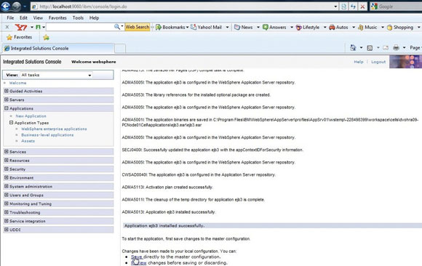Expand the Services section

click(7, 152)
